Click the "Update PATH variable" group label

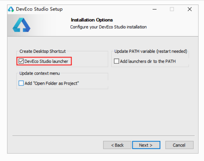pos(151,51)
